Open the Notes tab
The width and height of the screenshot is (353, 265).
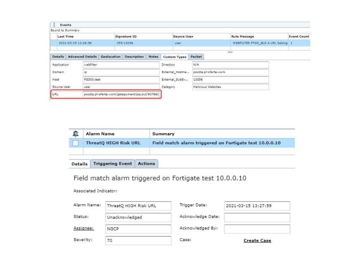pyautogui.click(x=153, y=57)
